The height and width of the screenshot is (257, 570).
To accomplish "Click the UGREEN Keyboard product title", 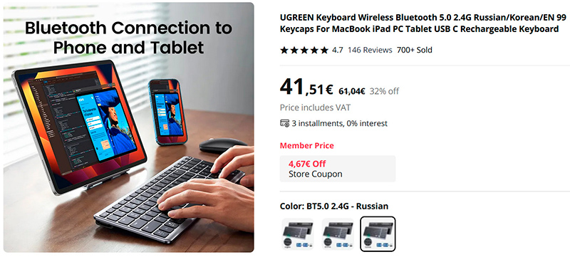I will (x=423, y=23).
